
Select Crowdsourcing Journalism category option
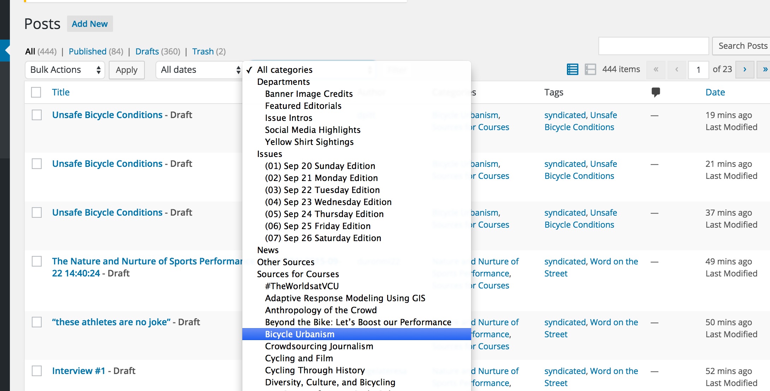click(319, 346)
